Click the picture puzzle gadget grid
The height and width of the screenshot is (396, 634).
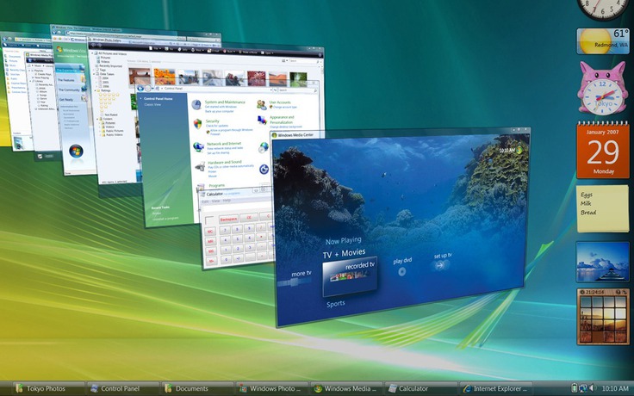pyautogui.click(x=603, y=320)
